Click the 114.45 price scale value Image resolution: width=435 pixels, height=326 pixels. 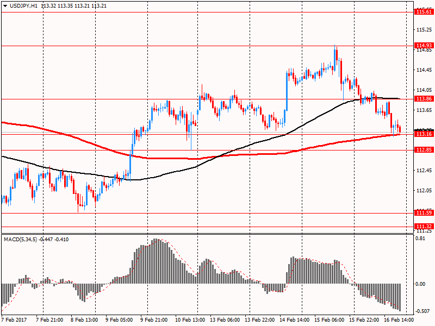424,70
